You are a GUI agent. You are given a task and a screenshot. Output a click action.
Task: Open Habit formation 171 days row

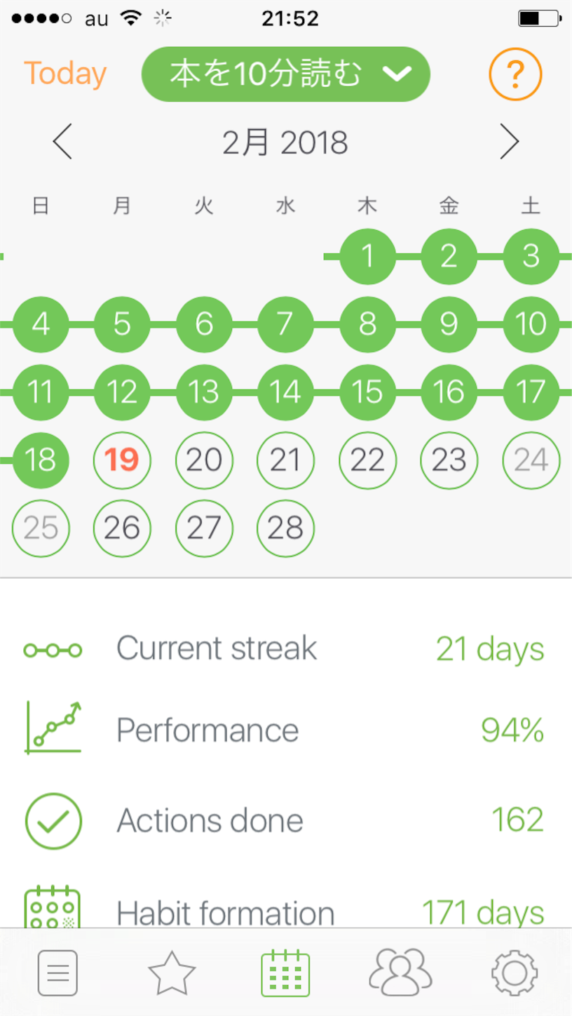pyautogui.click(x=285, y=911)
